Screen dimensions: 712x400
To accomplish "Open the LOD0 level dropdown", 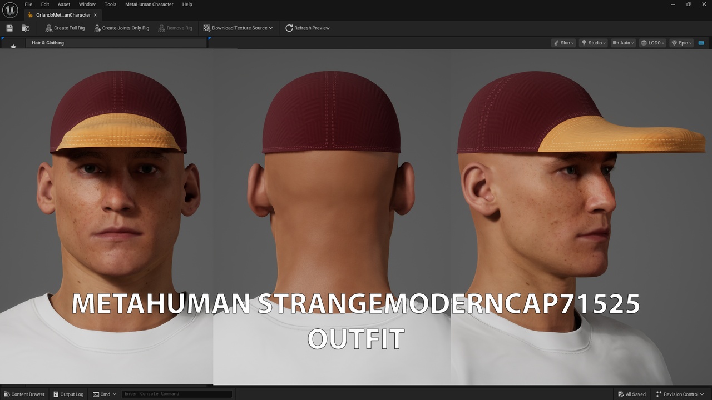I will [652, 43].
